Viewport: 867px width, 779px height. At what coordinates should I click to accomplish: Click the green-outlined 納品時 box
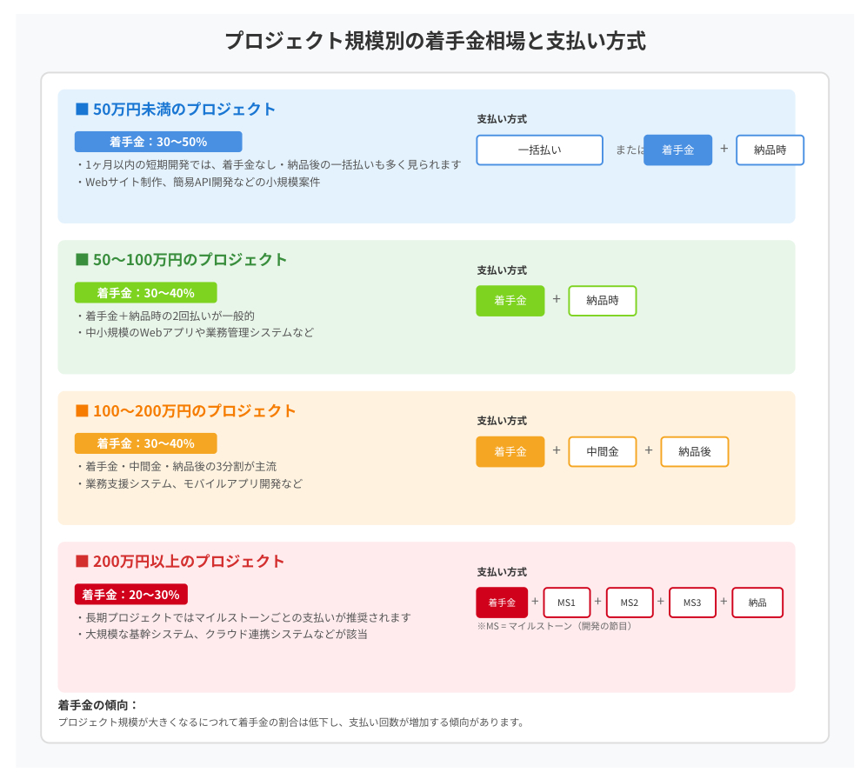(602, 301)
